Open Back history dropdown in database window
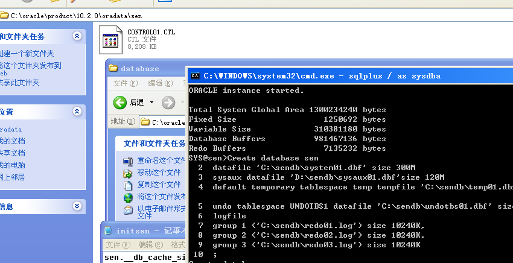 click(152, 103)
